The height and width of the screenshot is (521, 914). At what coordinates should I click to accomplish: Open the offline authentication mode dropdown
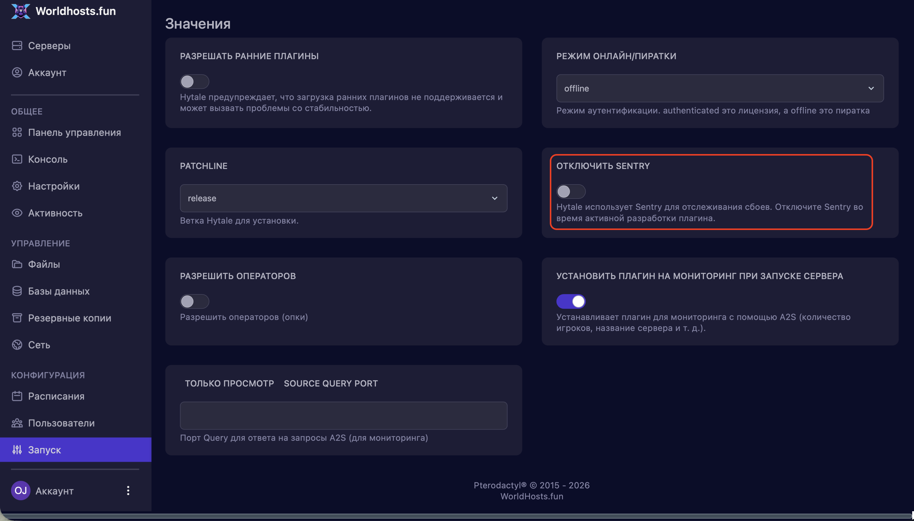point(720,88)
